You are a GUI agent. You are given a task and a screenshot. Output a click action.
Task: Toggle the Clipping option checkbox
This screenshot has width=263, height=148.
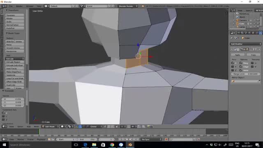tap(241, 67)
